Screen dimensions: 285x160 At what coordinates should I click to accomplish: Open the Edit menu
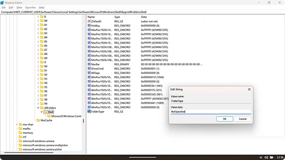(11, 8)
